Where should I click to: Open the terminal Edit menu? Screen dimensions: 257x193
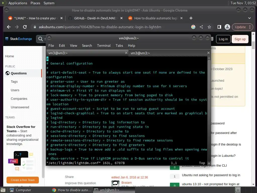point(62,46)
